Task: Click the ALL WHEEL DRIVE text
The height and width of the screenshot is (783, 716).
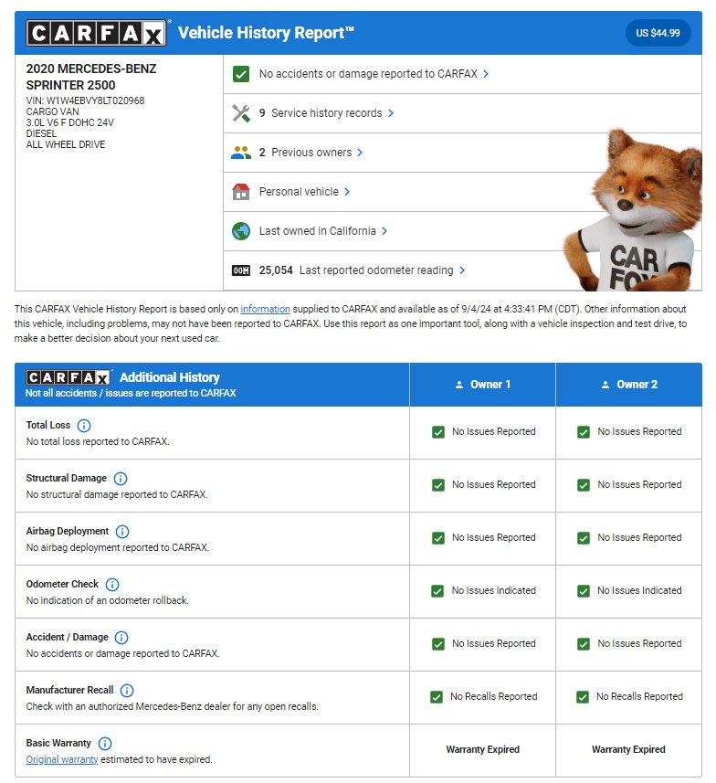Action: coord(66,145)
